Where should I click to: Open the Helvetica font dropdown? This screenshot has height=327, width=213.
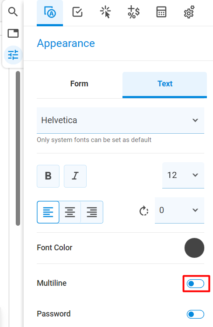[x=120, y=121]
